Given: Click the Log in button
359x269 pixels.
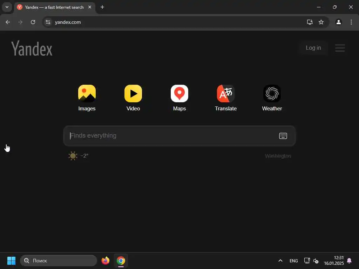Looking at the screenshot, I should point(313,48).
